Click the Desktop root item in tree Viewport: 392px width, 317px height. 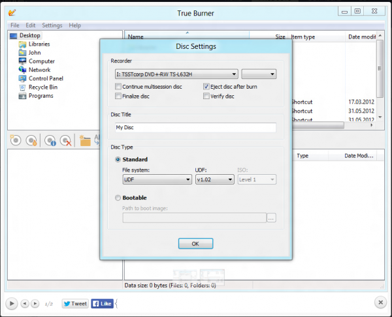(25, 35)
